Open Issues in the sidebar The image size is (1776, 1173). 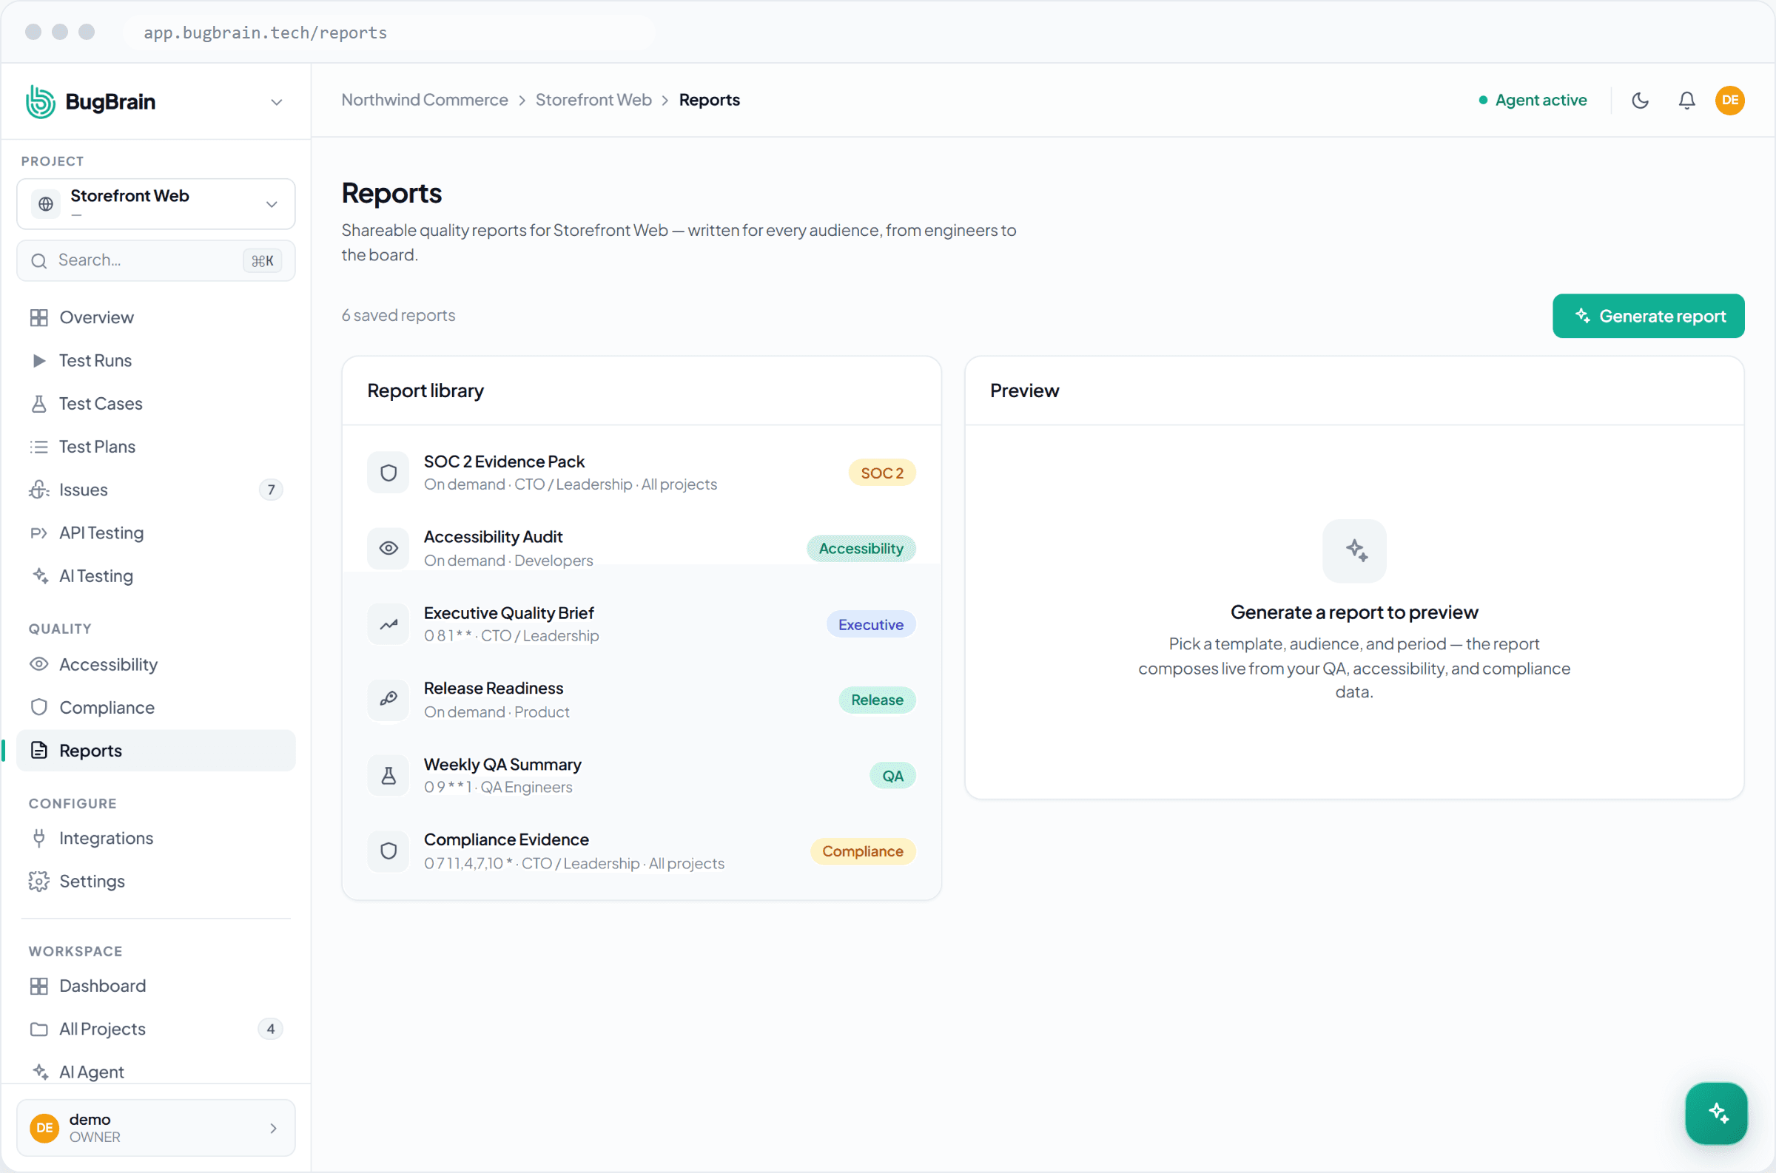[x=155, y=490]
